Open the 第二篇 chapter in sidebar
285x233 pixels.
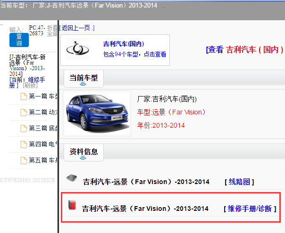coord(43,112)
